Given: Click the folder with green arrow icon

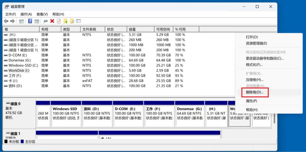Looking at the screenshot, I should click(x=65, y=21).
